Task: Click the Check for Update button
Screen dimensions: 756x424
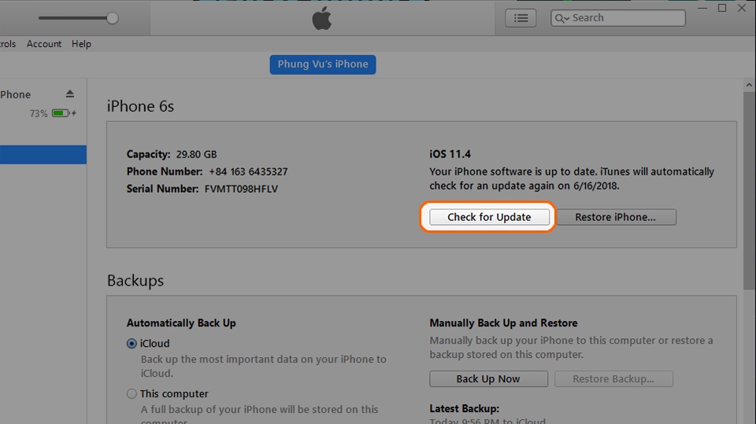Action: pos(489,217)
